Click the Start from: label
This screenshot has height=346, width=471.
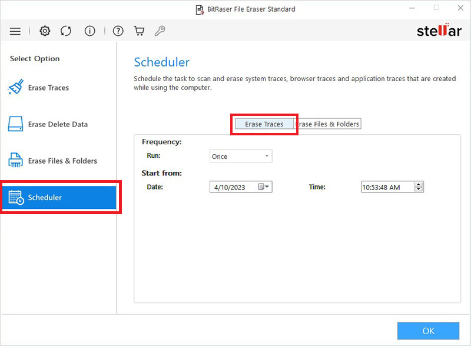coord(161,173)
